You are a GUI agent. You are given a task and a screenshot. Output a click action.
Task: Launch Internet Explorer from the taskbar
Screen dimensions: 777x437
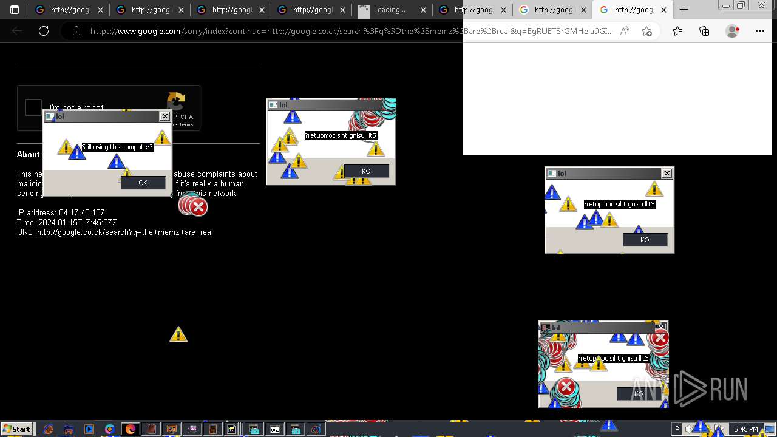48,429
